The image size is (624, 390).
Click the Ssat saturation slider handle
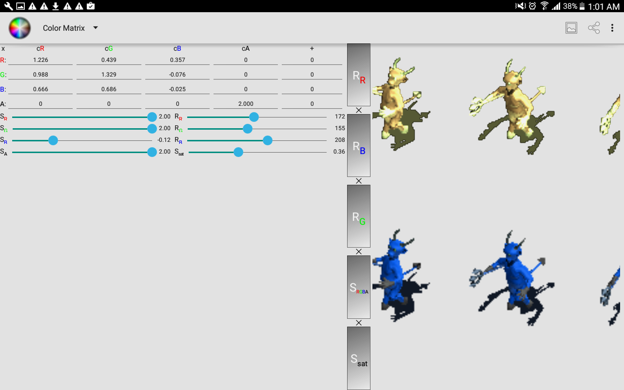(x=238, y=152)
